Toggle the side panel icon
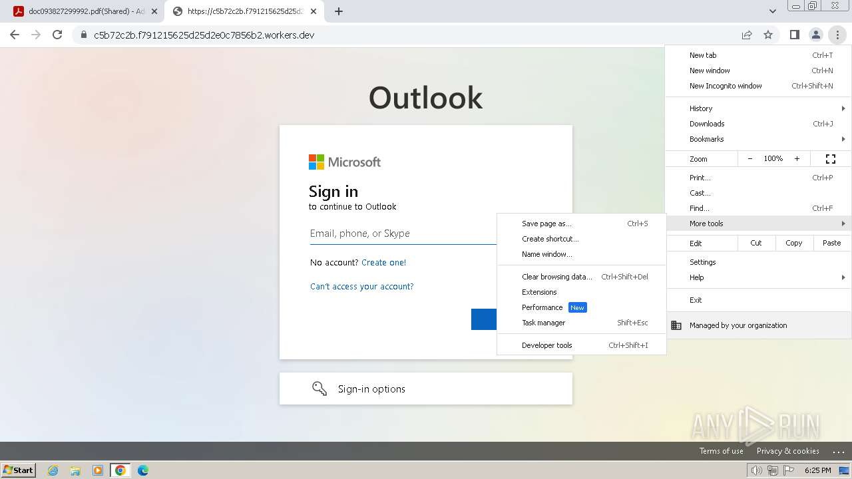Image resolution: width=852 pixels, height=479 pixels. 794,35
